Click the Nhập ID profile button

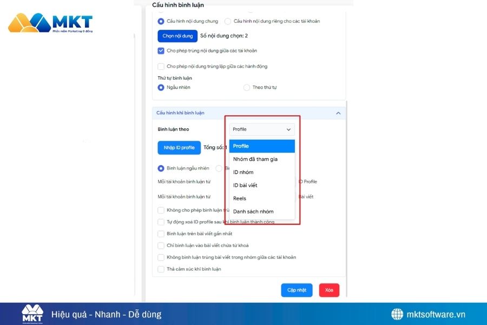click(179, 148)
